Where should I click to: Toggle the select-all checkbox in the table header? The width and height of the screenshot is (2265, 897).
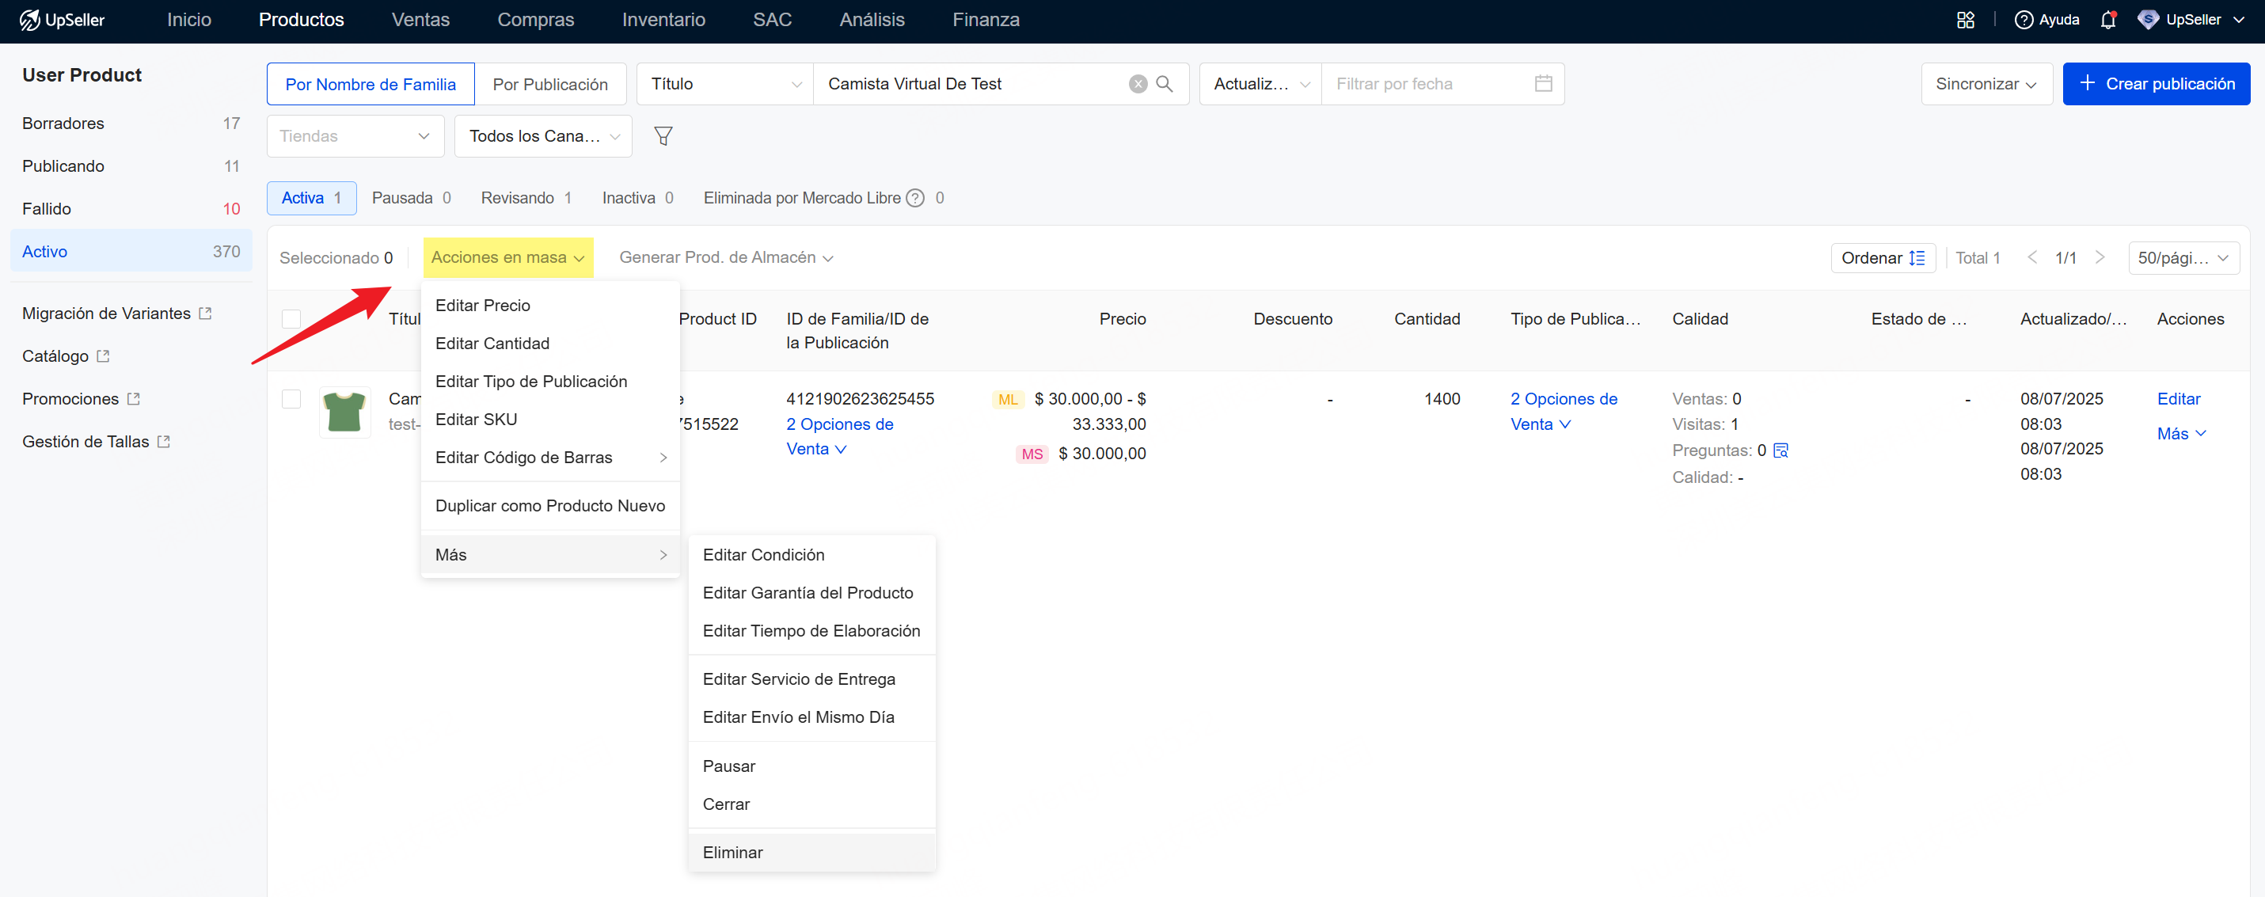point(291,319)
